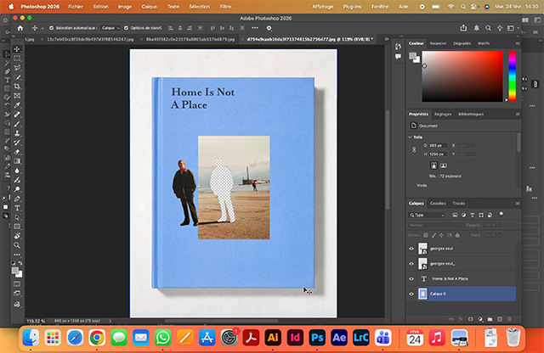Switch to the Nuancier tab
The height and width of the screenshot is (353, 544).
pyautogui.click(x=438, y=43)
